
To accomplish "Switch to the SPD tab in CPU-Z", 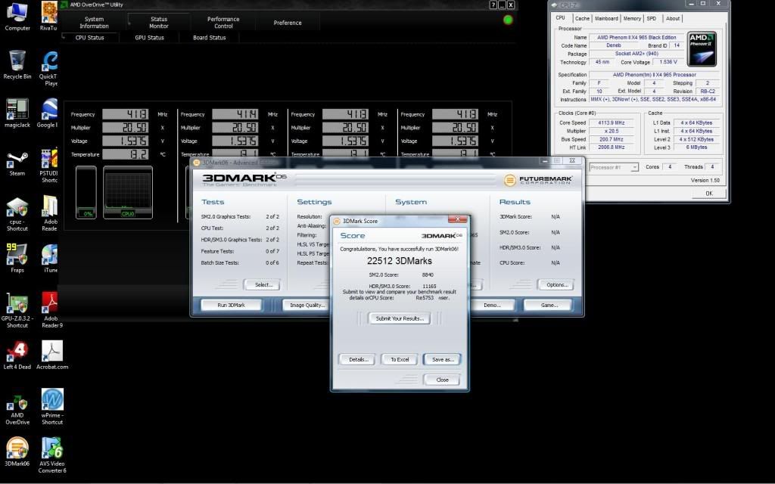I will 652,18.
